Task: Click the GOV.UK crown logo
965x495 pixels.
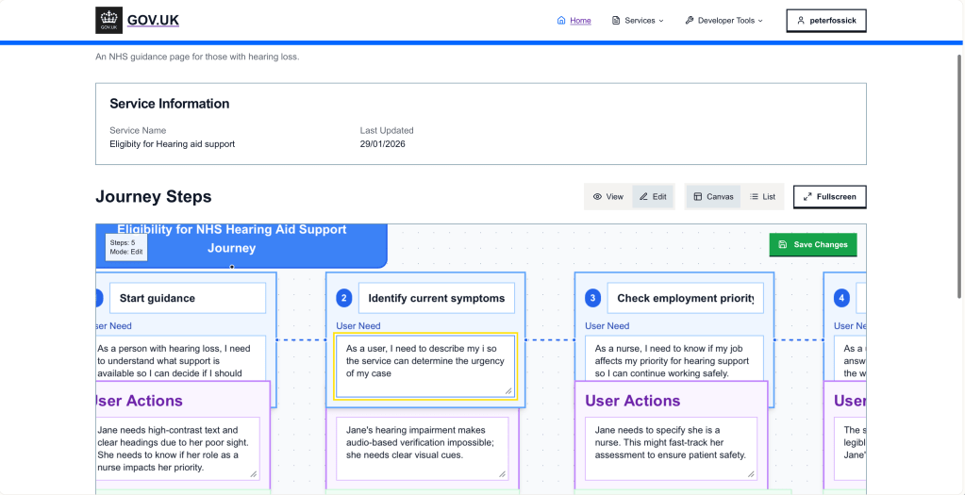Action: click(108, 20)
